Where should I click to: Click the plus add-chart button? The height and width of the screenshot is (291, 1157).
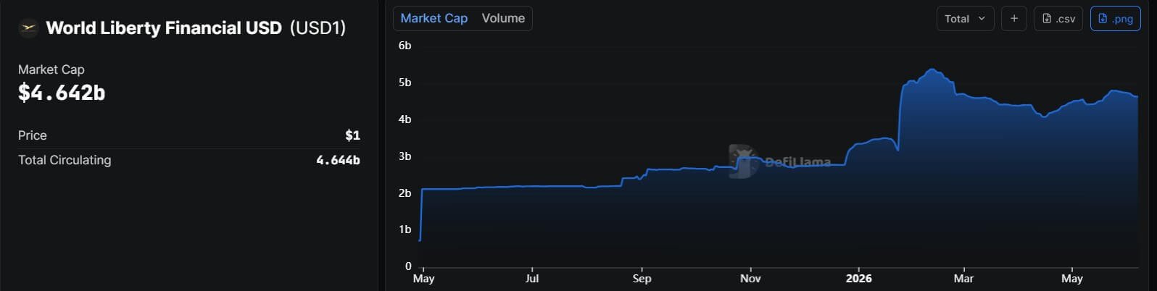coord(1013,19)
